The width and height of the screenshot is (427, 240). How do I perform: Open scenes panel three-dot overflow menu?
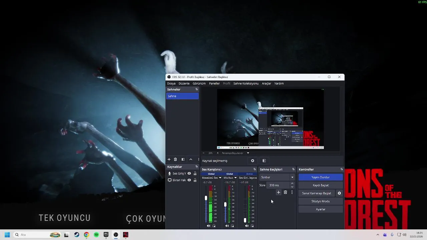pos(198,160)
